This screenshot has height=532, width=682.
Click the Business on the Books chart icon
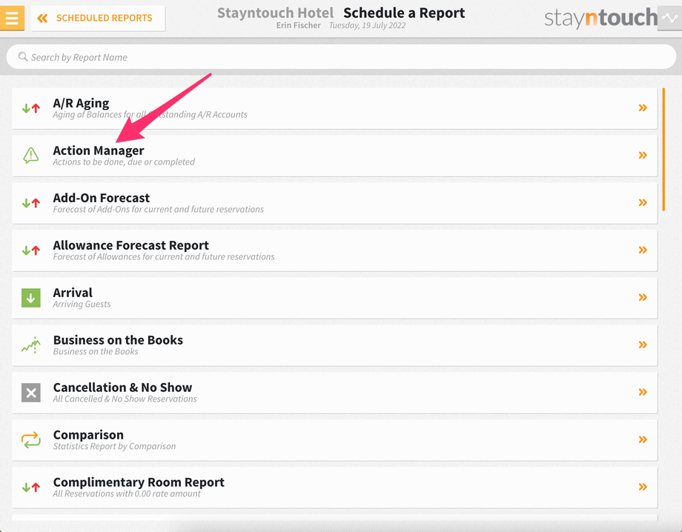click(31, 345)
